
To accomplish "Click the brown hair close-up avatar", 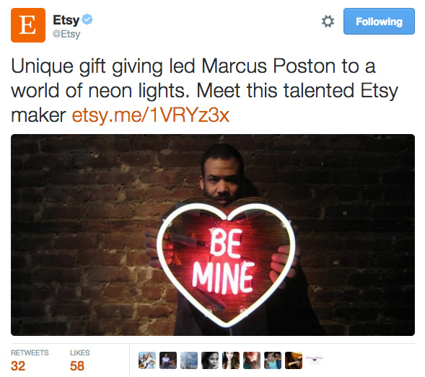I will click(294, 360).
